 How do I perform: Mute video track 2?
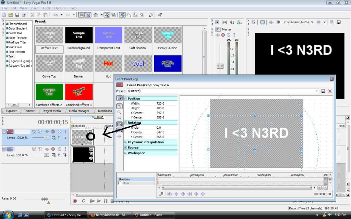coord(60,149)
